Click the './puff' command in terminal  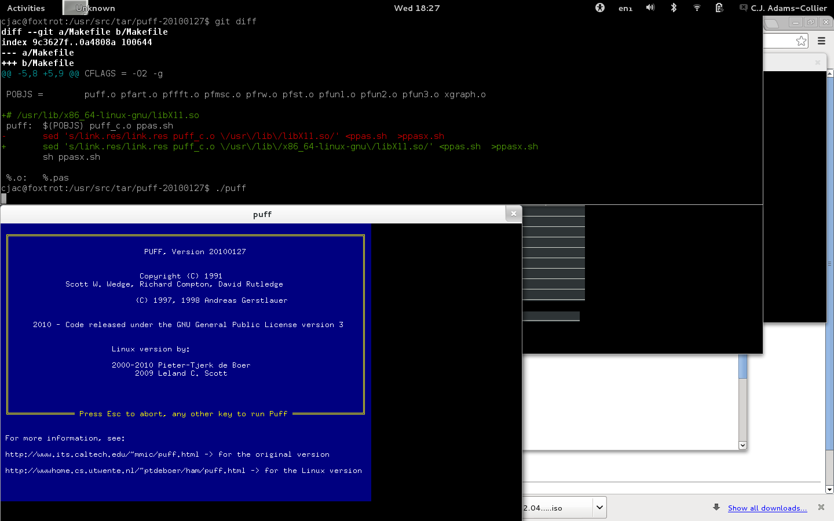click(231, 188)
